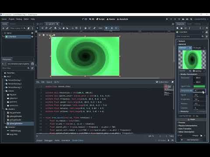Click the shader material preview thumbnail
Viewport: 210px width, 157px height.
coord(192,59)
